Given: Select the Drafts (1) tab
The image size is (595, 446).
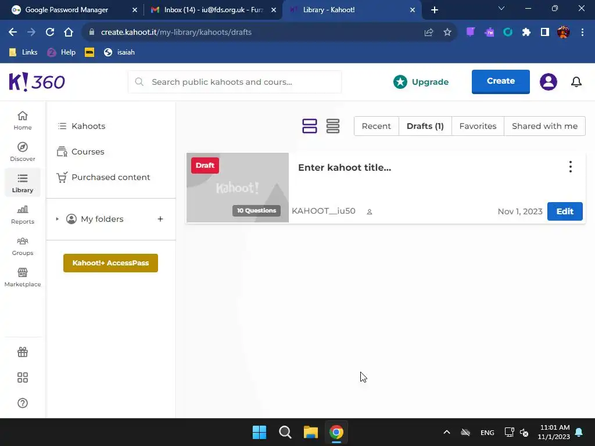Looking at the screenshot, I should tap(425, 126).
